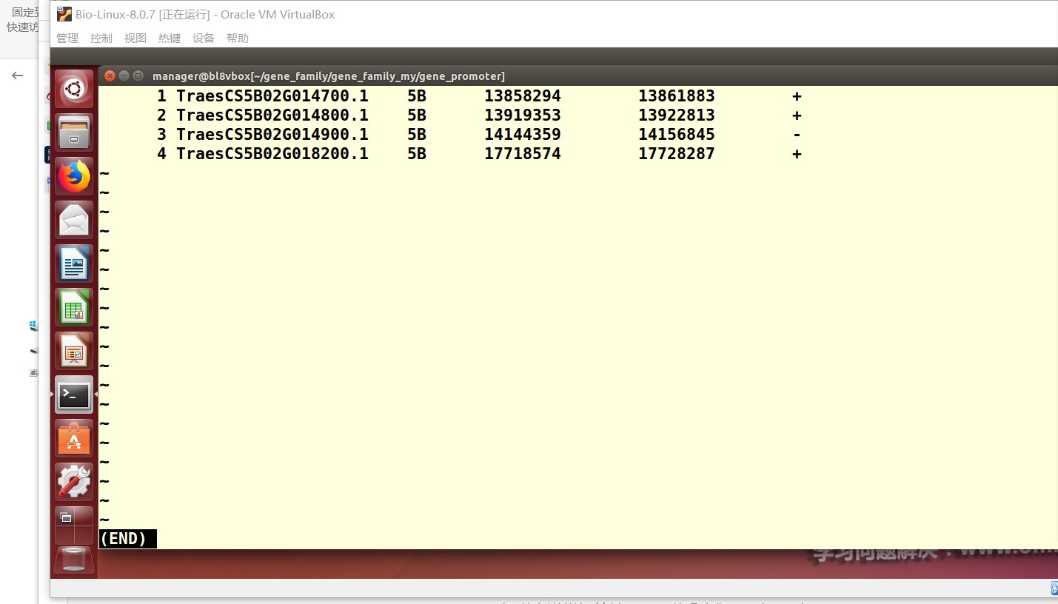Open the Workspace Switcher in launcher

tap(74, 525)
